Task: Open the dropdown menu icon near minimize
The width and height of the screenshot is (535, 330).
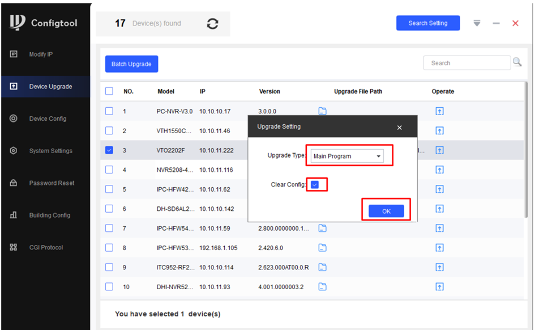Action: (x=477, y=23)
